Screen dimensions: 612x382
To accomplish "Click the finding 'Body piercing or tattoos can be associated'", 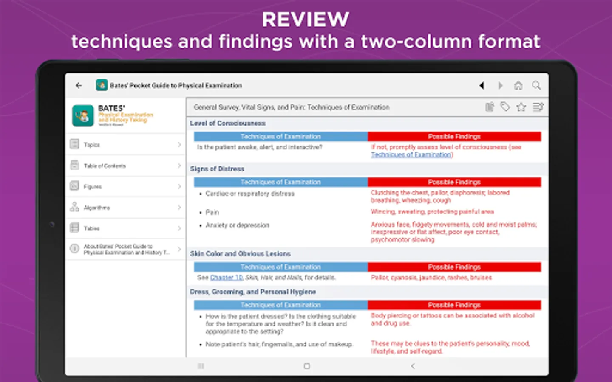I will [x=453, y=319].
